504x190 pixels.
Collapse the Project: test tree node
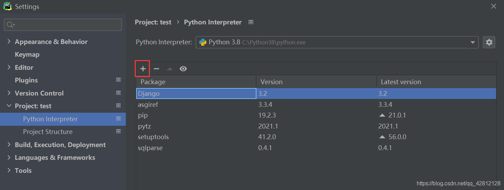tap(9, 106)
